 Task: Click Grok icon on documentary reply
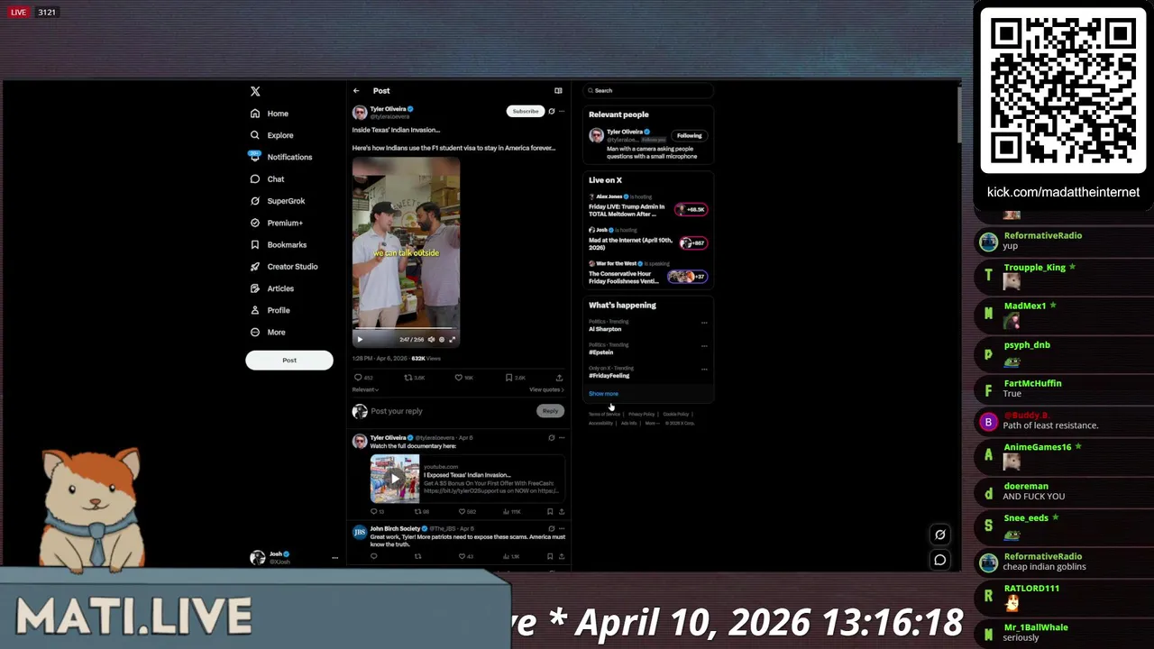coord(552,438)
